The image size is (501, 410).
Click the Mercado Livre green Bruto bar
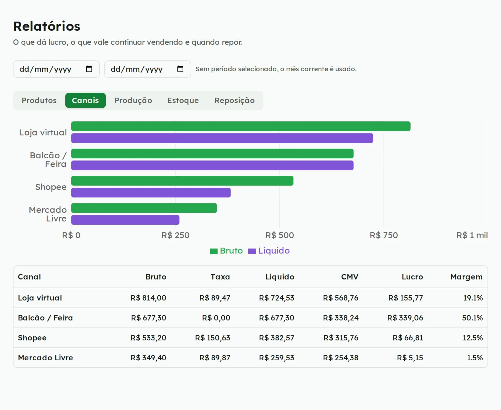(x=144, y=208)
